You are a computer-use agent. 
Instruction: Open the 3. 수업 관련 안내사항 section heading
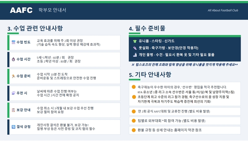[35, 29]
